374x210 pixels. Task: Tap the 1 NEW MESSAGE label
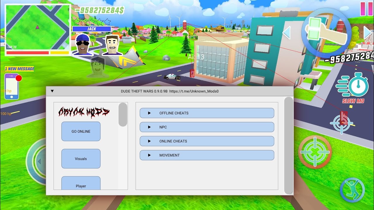[19, 69]
